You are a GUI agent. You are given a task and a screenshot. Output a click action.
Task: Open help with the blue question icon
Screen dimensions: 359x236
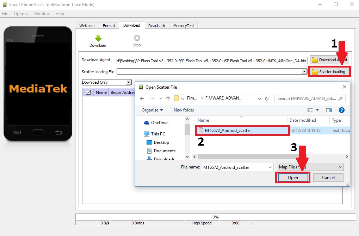coord(342,110)
